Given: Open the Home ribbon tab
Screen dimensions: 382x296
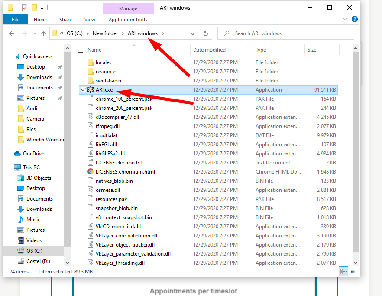Looking at the screenshot, I should (40, 20).
